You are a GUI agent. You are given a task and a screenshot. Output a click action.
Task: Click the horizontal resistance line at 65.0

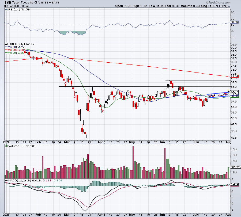tap(145, 87)
